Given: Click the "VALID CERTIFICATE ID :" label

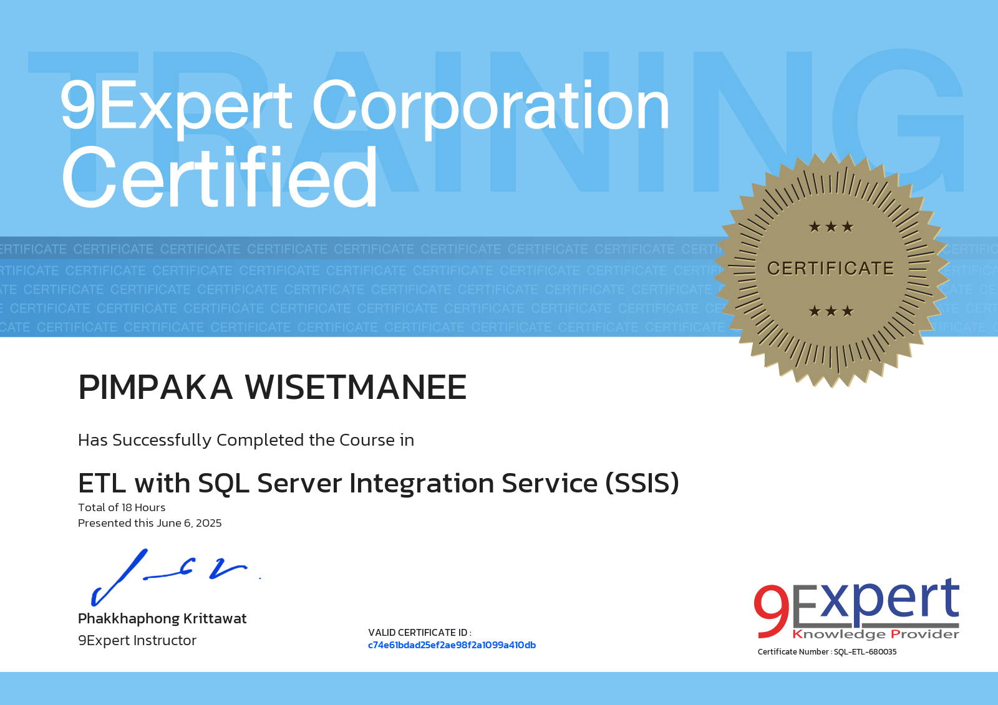Looking at the screenshot, I should click(x=420, y=632).
